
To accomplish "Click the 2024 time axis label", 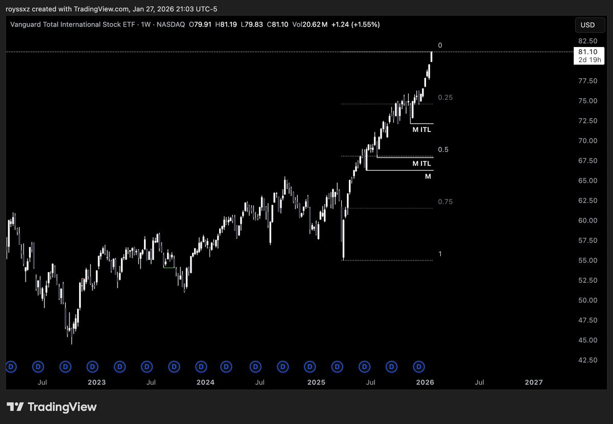I will [205, 382].
